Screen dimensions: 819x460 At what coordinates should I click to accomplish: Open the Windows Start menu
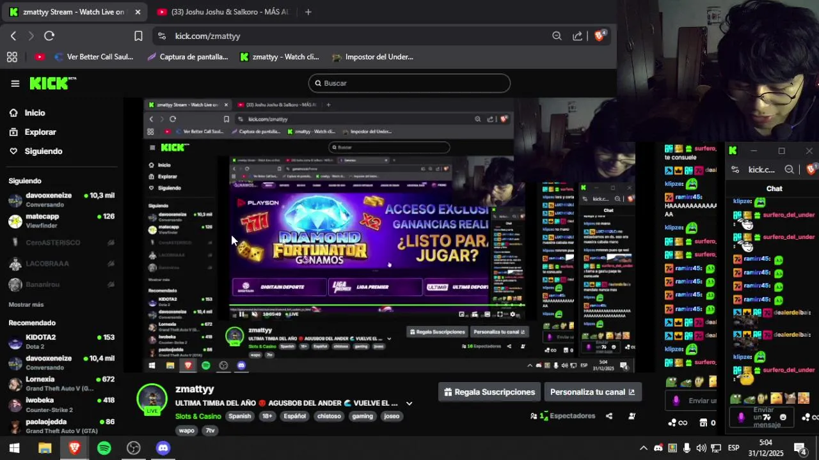click(x=14, y=448)
